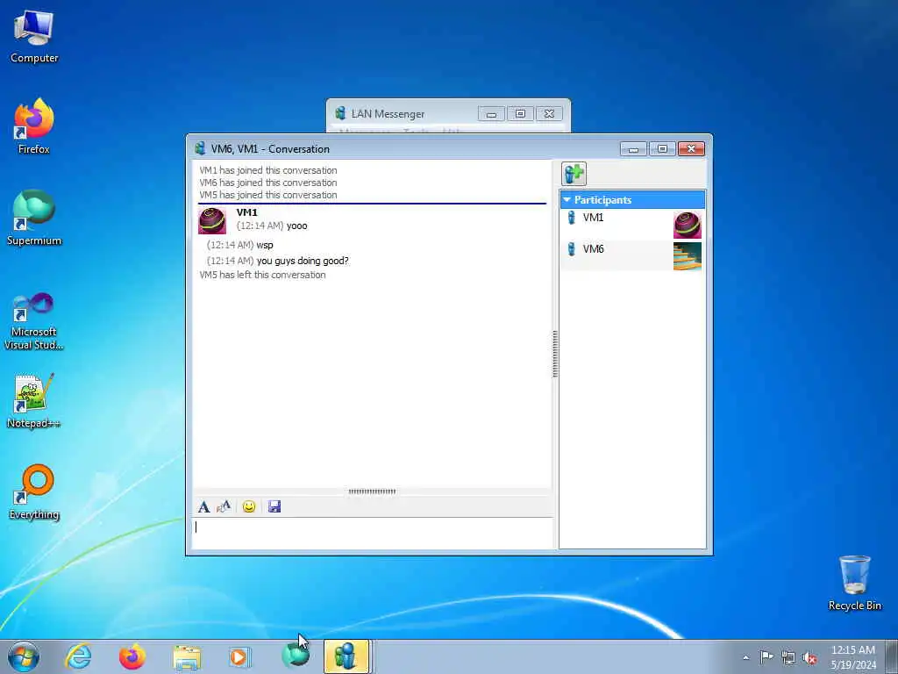Image resolution: width=898 pixels, height=674 pixels.
Task: Select the Supermium desktop shortcut
Action: click(34, 219)
